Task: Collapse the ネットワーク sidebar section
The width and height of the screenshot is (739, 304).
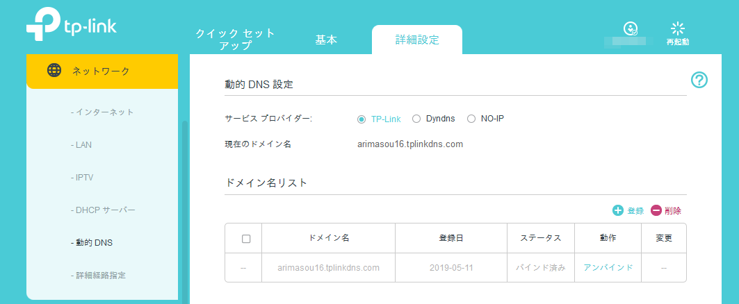Action: pyautogui.click(x=102, y=71)
